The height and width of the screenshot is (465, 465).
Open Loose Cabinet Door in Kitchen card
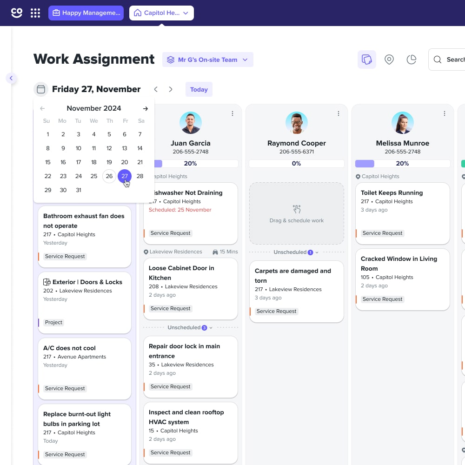point(191,289)
